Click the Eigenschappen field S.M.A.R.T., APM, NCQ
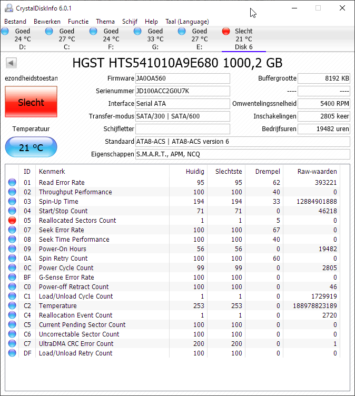 coord(243,154)
